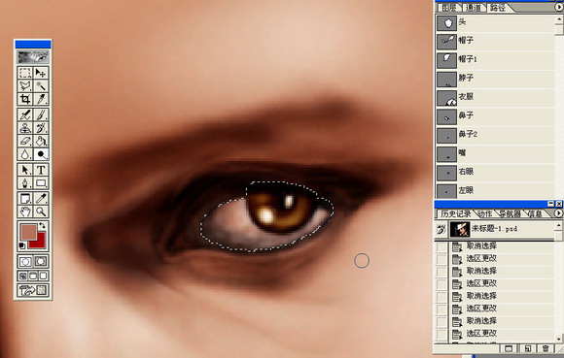Select the Rectangular Marquee tool

(x=25, y=73)
